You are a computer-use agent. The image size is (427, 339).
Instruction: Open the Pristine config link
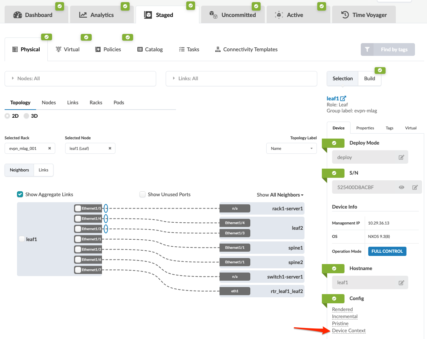click(x=340, y=323)
